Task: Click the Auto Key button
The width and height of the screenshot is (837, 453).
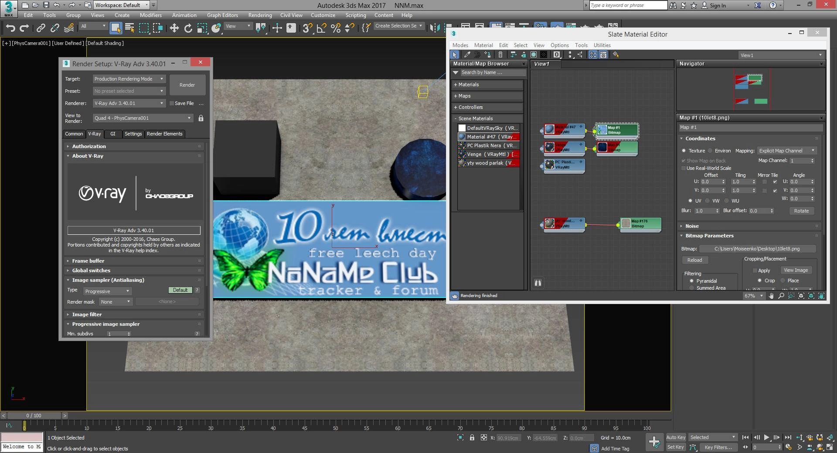Action: click(x=676, y=438)
